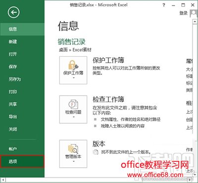Click the back arrow circle icon
Viewport: 198px width, 183px height.
[13, 12]
